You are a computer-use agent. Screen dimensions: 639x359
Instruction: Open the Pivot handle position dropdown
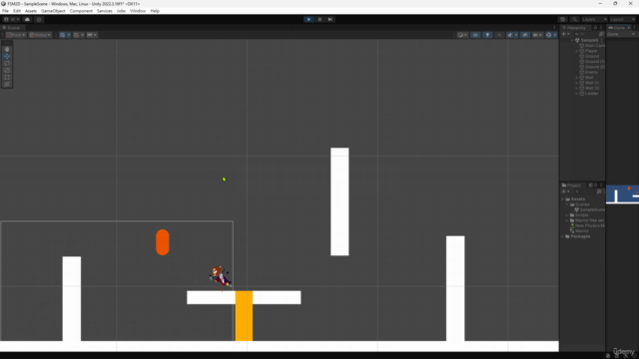(x=16, y=35)
